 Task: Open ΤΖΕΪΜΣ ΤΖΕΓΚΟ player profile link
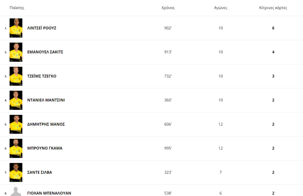click(41, 76)
